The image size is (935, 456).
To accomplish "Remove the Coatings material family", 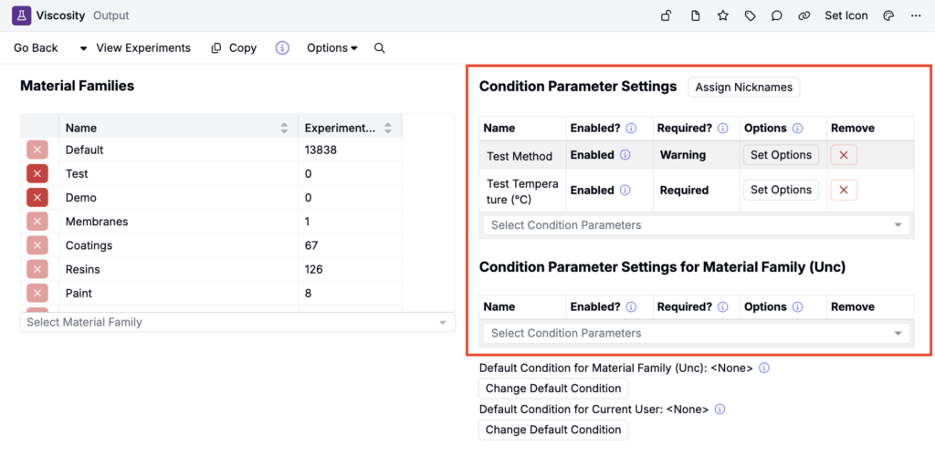I will point(37,245).
